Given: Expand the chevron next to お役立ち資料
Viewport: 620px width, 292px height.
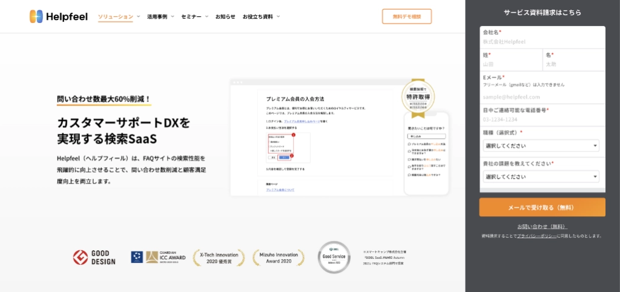Looking at the screenshot, I should pos(279,16).
